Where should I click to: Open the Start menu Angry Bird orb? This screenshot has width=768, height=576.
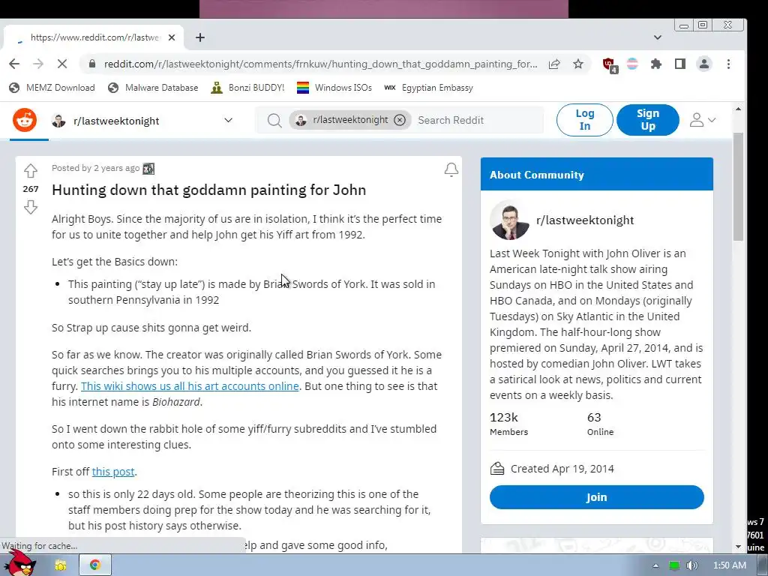[20, 564]
